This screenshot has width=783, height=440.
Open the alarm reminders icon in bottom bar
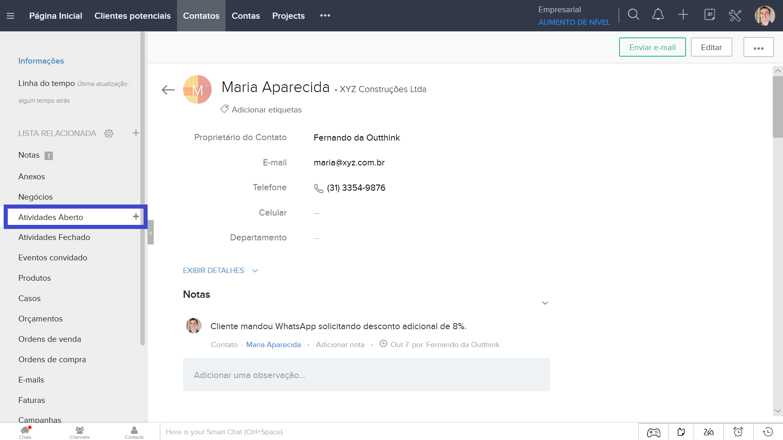pos(738,432)
